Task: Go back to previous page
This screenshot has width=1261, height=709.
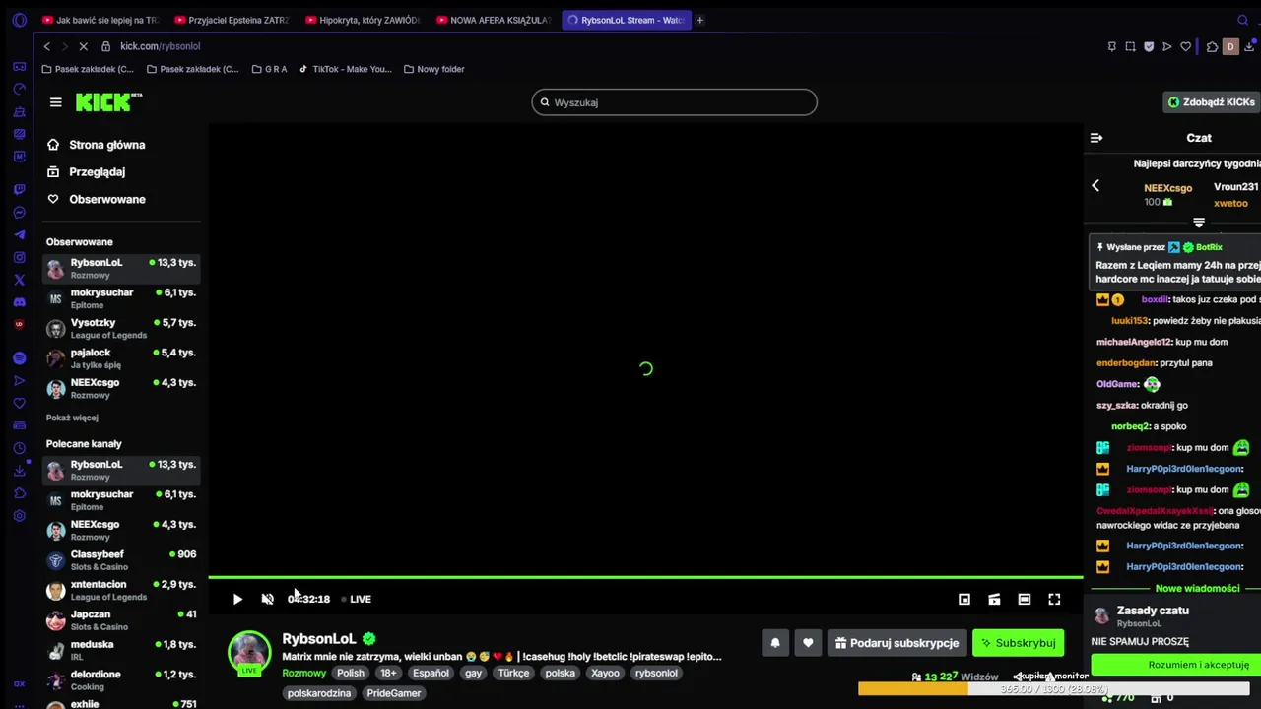Action: pyautogui.click(x=46, y=46)
